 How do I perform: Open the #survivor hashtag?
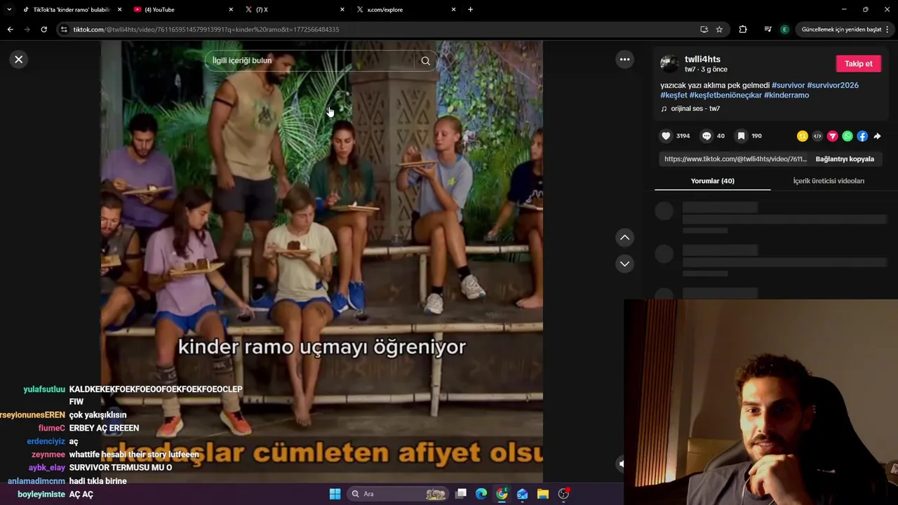coord(788,86)
